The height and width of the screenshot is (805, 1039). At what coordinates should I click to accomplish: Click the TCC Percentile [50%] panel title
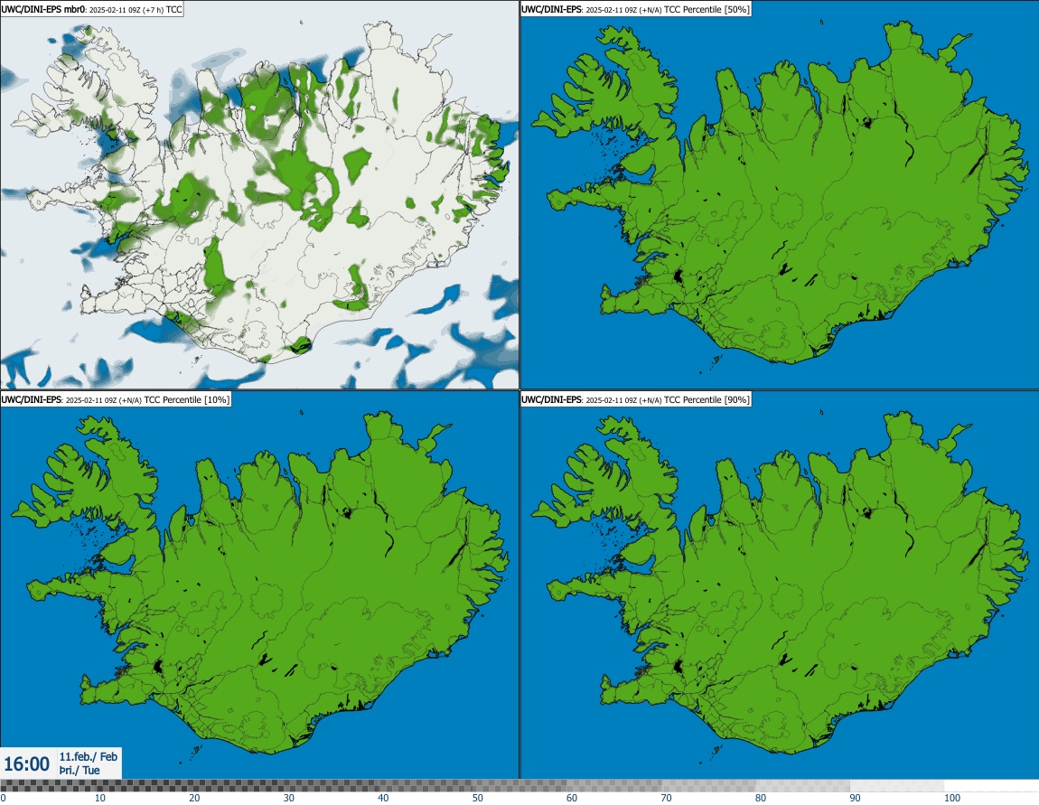(x=635, y=9)
